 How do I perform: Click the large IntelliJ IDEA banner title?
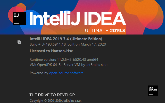pyautogui.click(x=78, y=19)
